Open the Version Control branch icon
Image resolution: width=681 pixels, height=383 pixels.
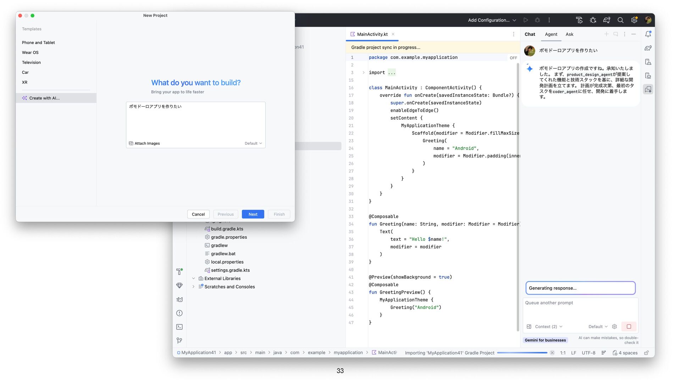coord(179,340)
